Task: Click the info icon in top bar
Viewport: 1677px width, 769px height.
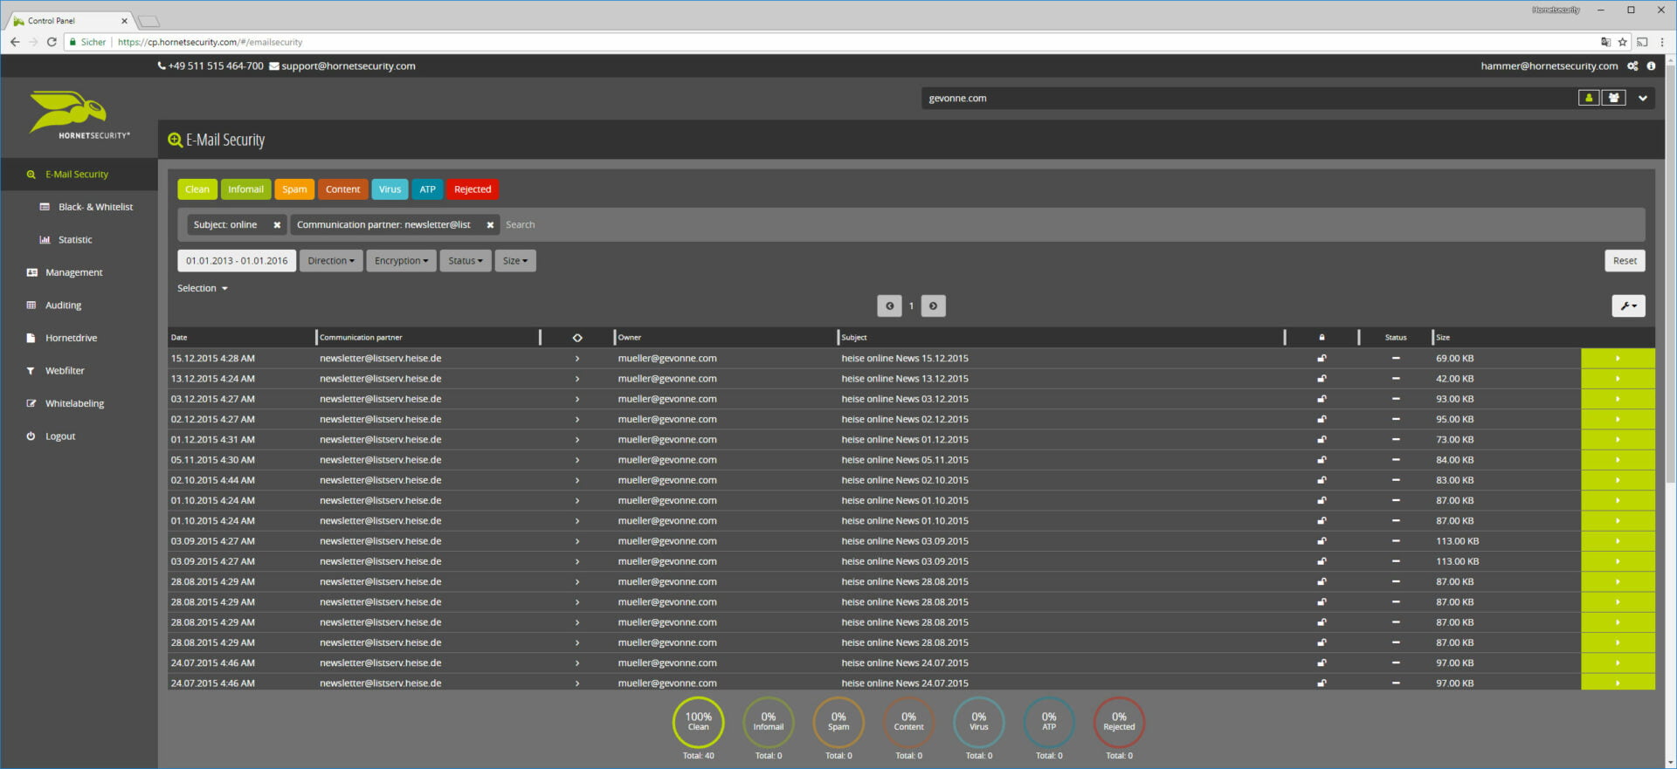Action: coord(1651,66)
